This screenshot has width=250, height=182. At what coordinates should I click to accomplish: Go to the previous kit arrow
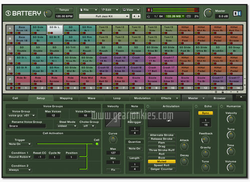134,16
